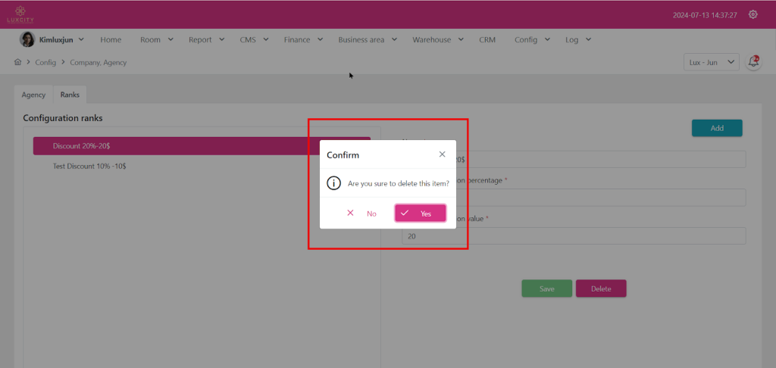Click the Kimluxjun user avatar
The height and width of the screenshot is (368, 776).
tap(27, 39)
